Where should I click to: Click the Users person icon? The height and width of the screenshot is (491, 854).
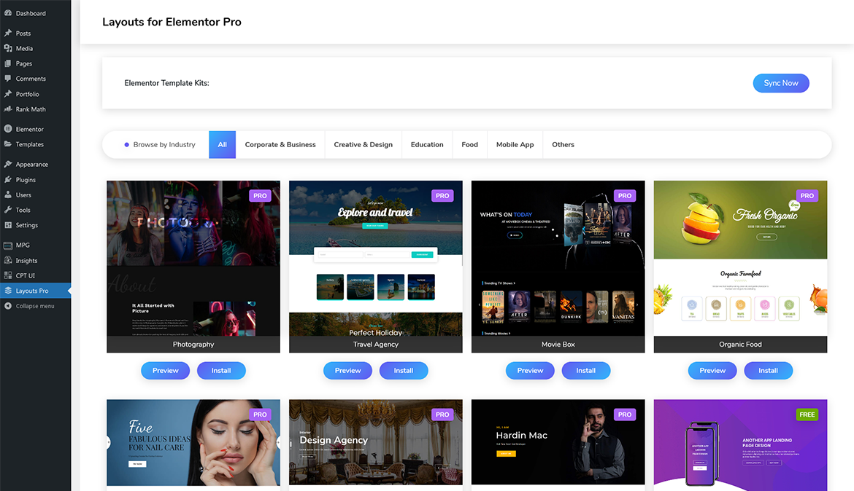(x=7, y=195)
